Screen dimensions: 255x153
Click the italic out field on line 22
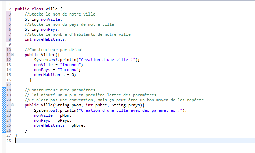click(56, 110)
